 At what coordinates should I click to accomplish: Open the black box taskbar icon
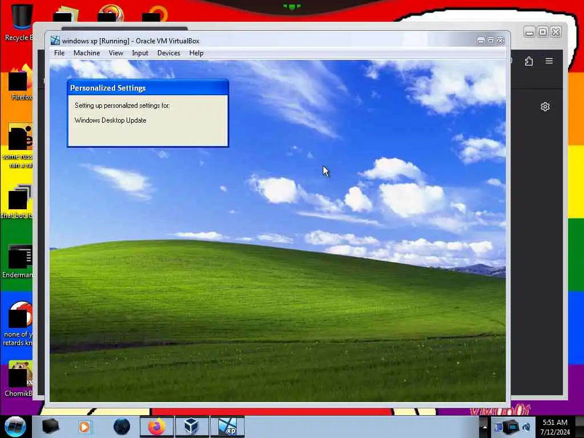coord(50,427)
